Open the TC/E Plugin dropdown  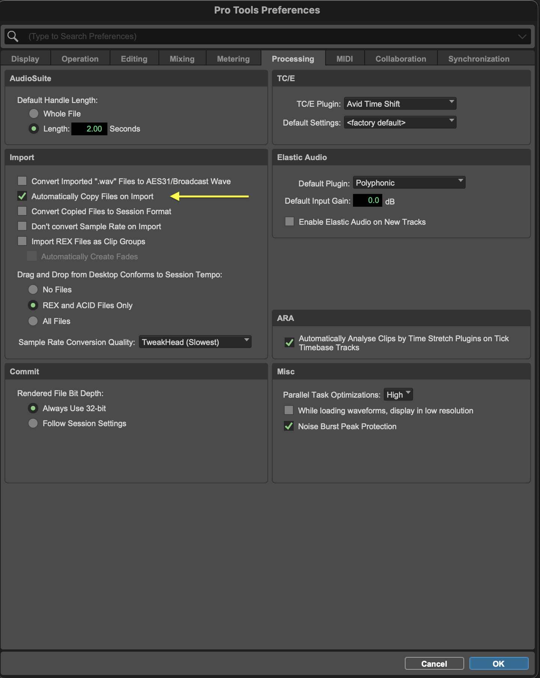coord(400,104)
